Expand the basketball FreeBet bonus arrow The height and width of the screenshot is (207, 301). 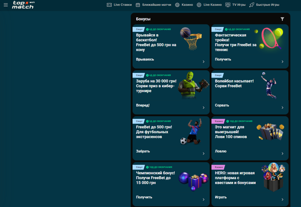pos(203,62)
